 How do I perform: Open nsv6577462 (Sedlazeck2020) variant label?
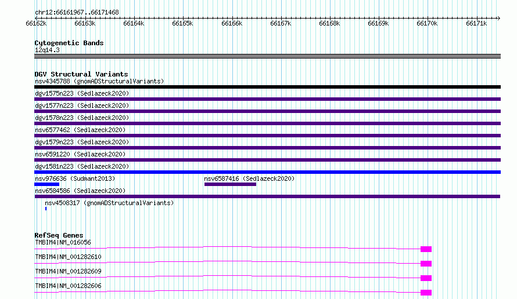click(x=80, y=130)
